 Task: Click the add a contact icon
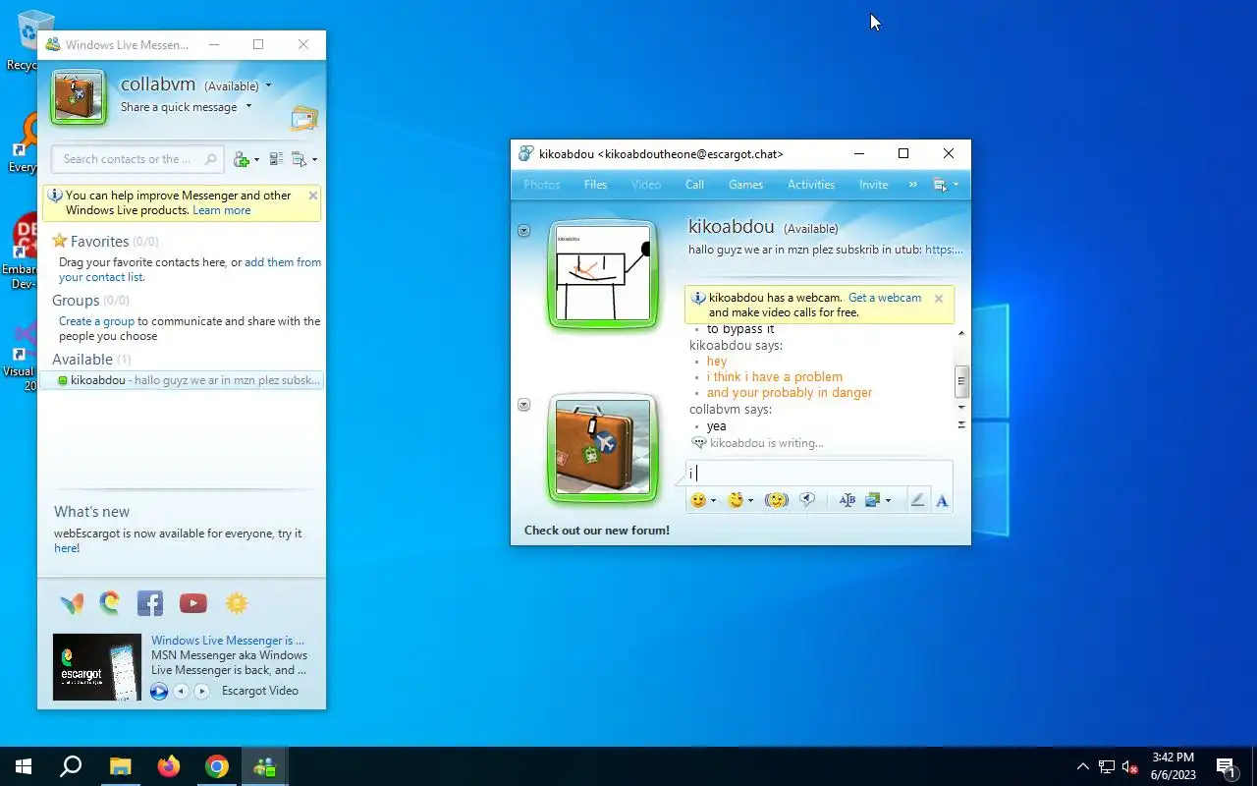(x=241, y=159)
